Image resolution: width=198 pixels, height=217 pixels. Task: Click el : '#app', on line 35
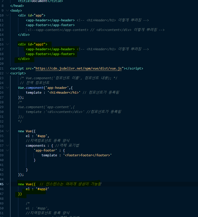coord(37,136)
